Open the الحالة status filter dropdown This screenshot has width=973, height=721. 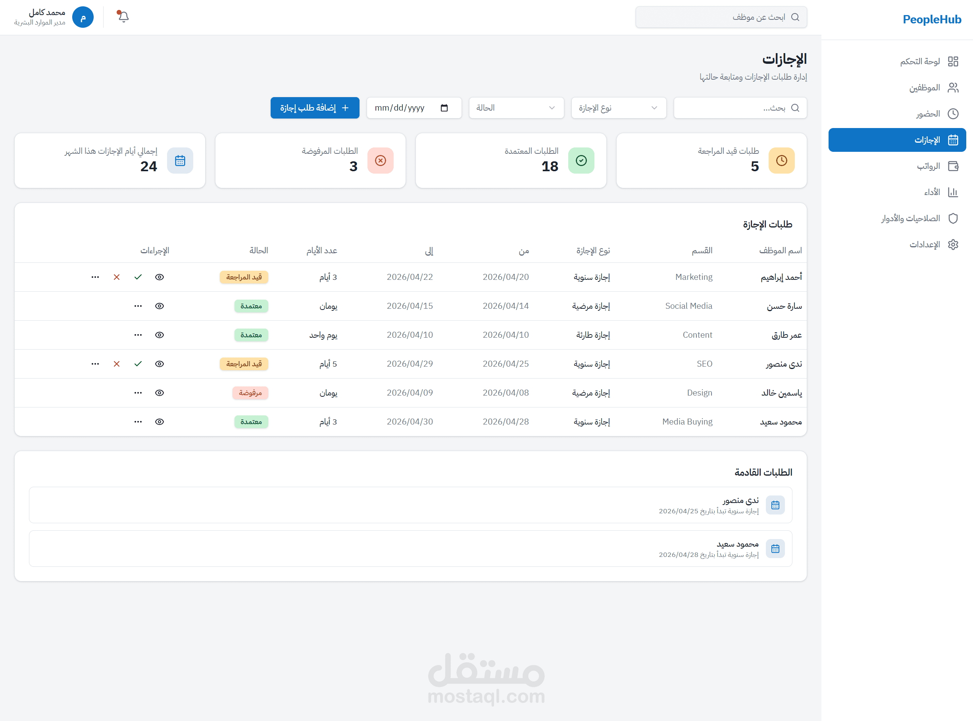[516, 108]
